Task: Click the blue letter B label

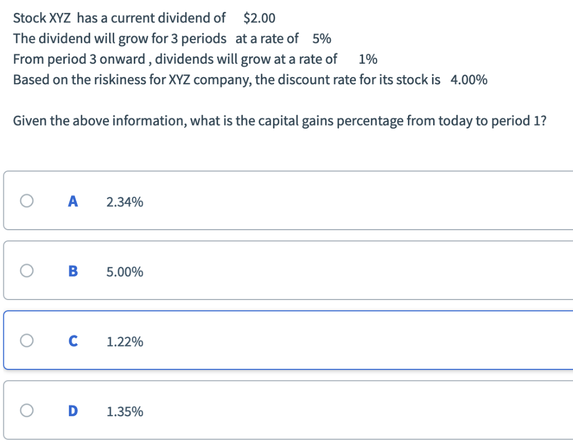Action: [73, 270]
